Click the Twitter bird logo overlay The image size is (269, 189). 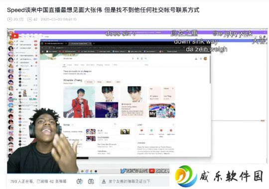coord(123,171)
